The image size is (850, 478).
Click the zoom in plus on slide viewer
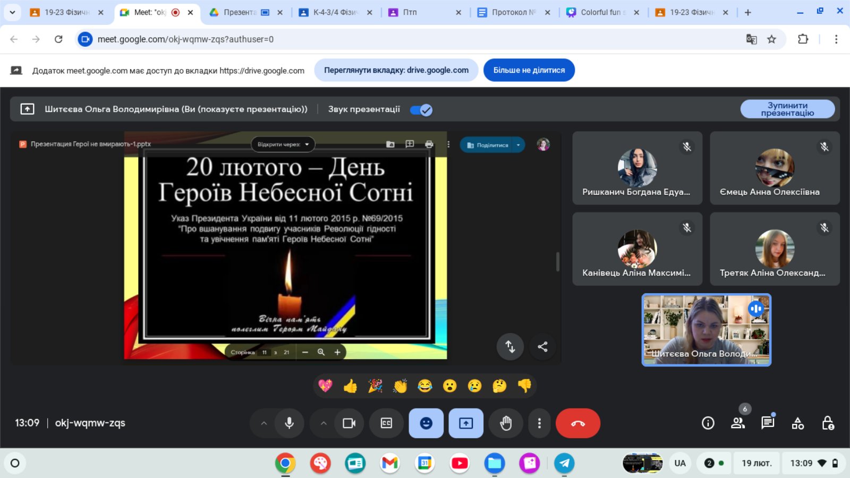[x=337, y=352]
